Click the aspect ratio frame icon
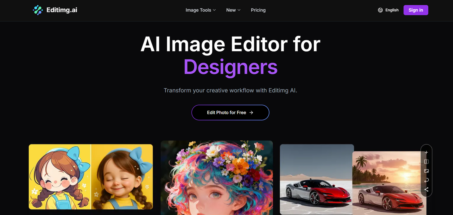 click(426, 171)
